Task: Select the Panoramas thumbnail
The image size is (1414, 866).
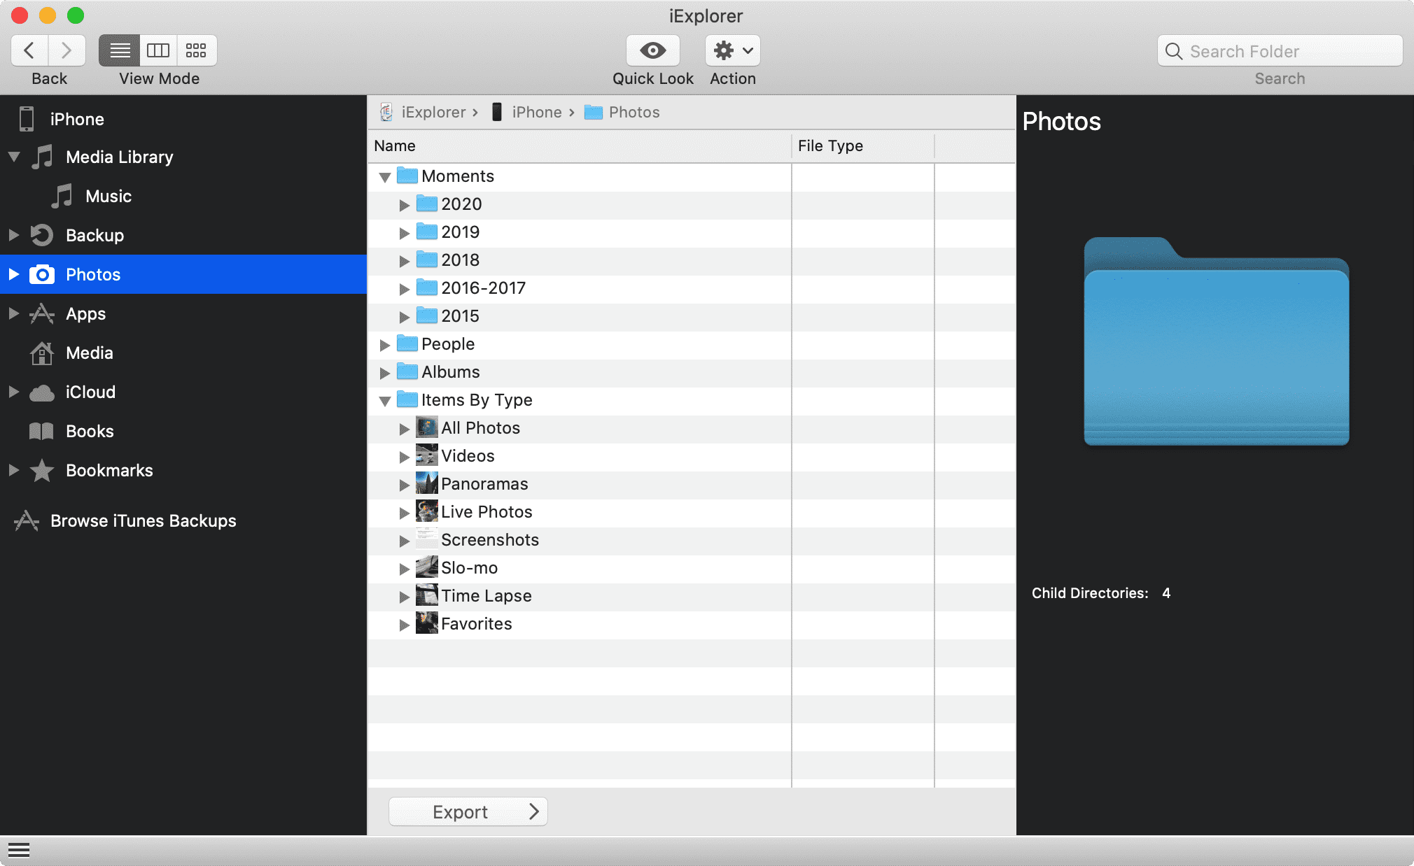Action: [427, 483]
